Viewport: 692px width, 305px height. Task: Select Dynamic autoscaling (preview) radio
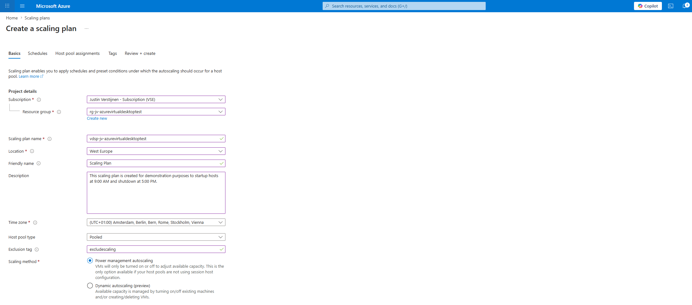coord(90,286)
